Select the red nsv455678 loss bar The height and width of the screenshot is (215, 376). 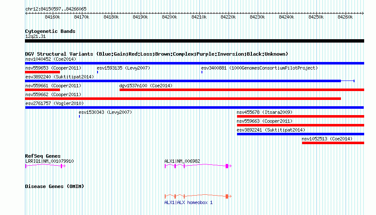click(x=300, y=116)
